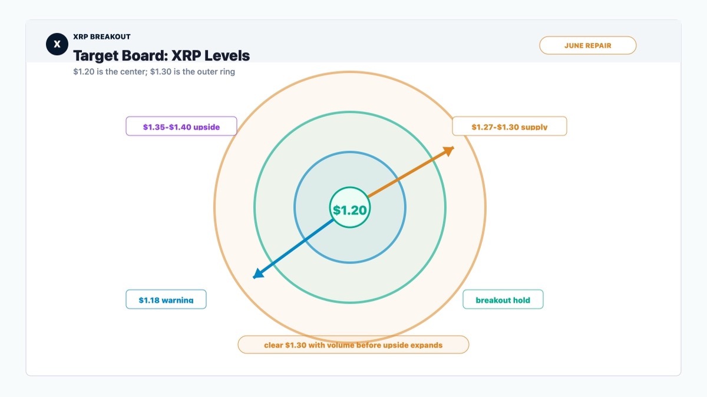Image resolution: width=707 pixels, height=397 pixels.
Task: Click the clear $1.30 with volume banner
Action: (x=353, y=345)
